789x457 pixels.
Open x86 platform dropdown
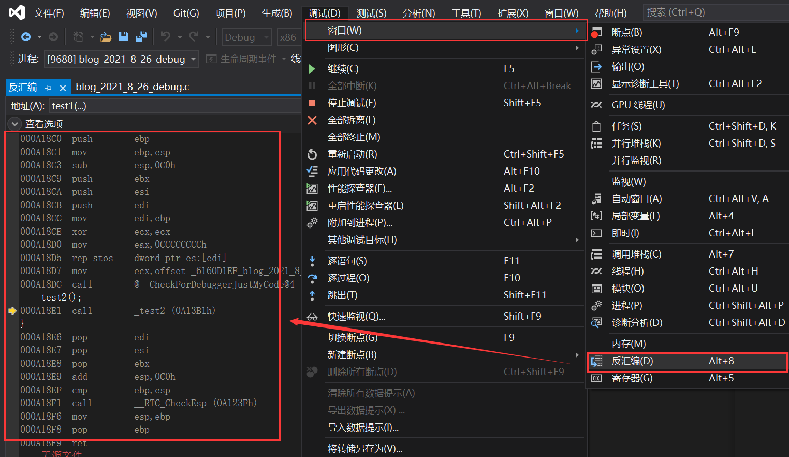[x=289, y=37]
